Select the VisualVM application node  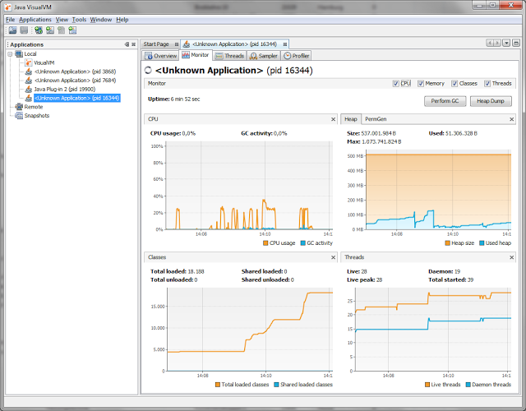(44, 62)
